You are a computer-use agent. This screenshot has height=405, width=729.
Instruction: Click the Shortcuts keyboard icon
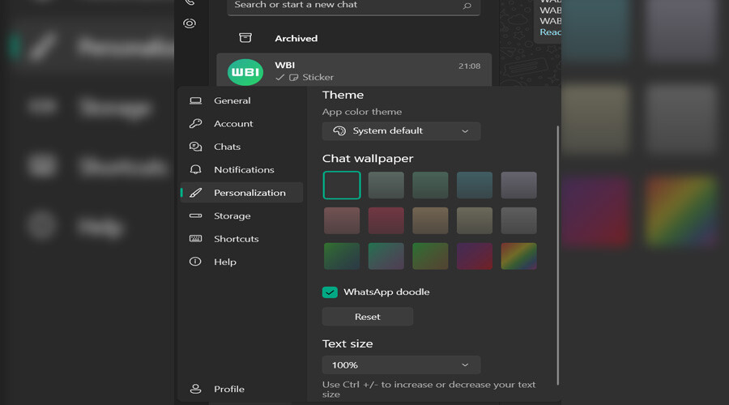(195, 239)
